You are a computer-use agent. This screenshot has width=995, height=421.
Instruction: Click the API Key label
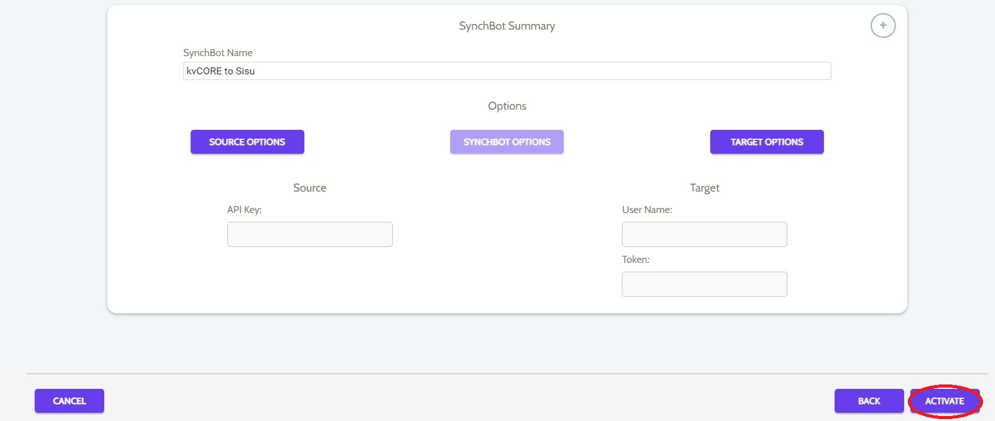[244, 210]
